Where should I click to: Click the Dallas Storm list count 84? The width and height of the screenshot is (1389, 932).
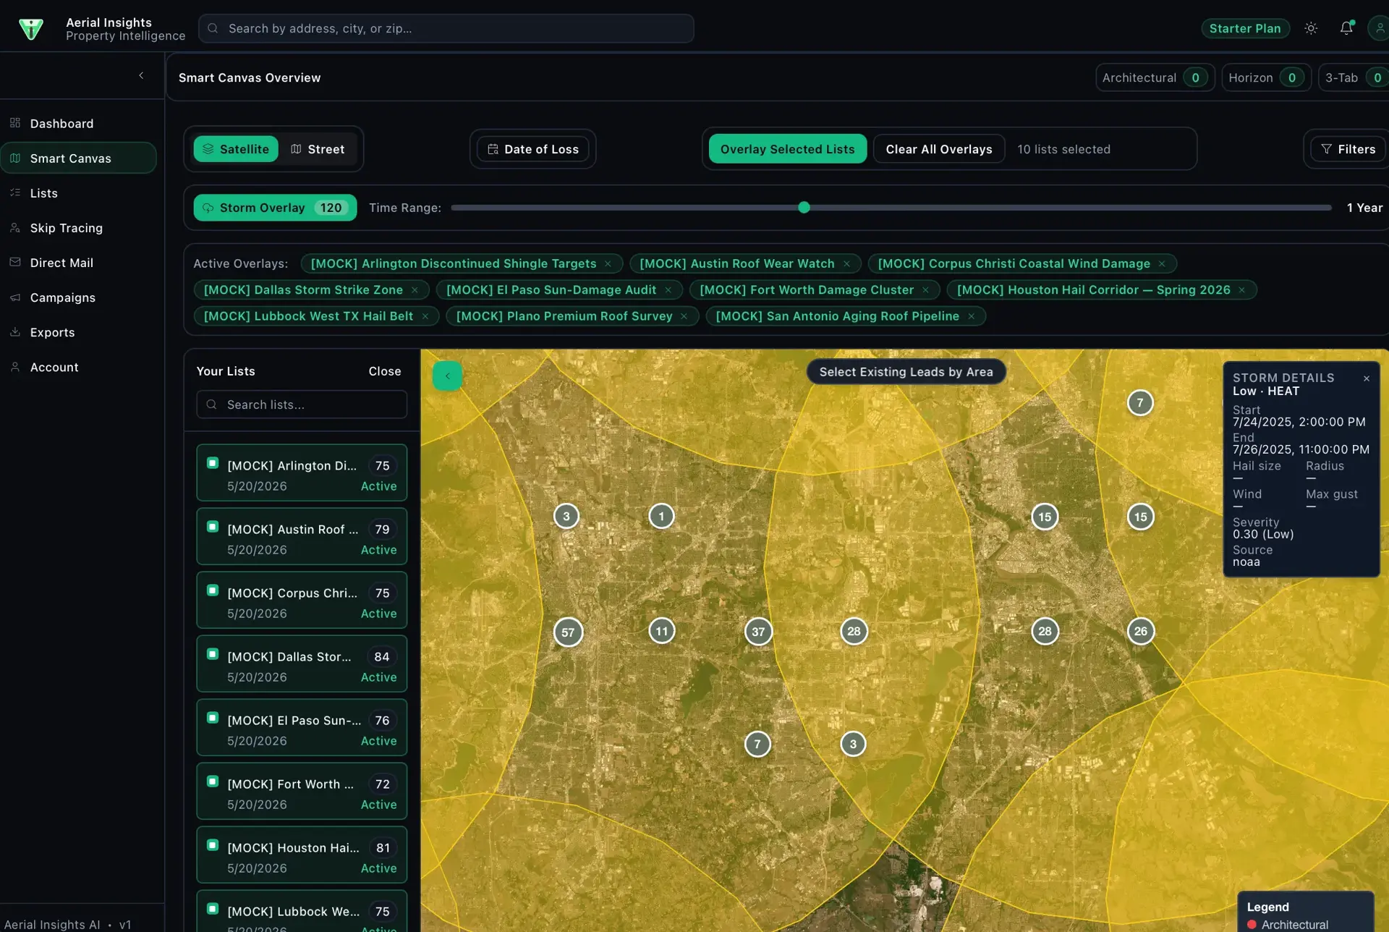(x=382, y=657)
